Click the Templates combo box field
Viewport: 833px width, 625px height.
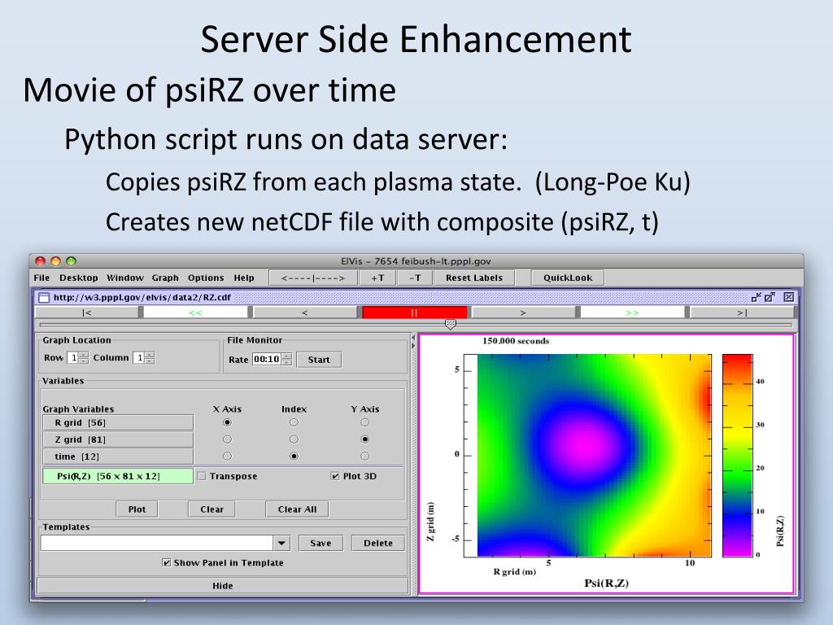157,543
